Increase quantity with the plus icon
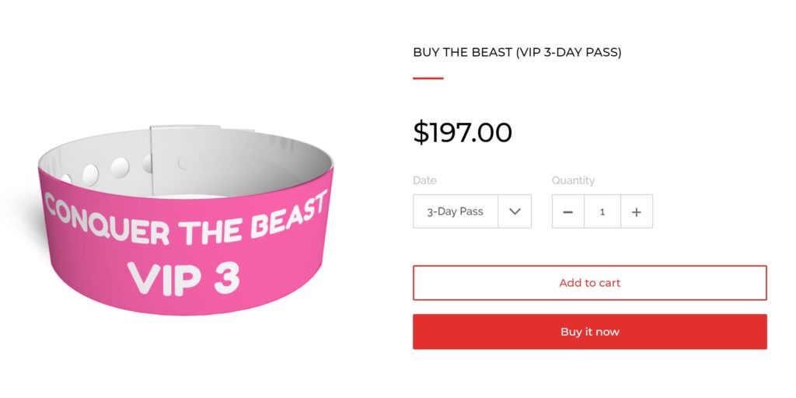The width and height of the screenshot is (796, 398). coord(636,211)
